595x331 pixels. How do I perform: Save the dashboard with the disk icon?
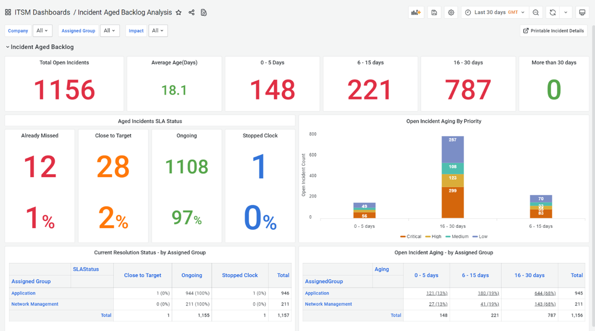pyautogui.click(x=434, y=12)
